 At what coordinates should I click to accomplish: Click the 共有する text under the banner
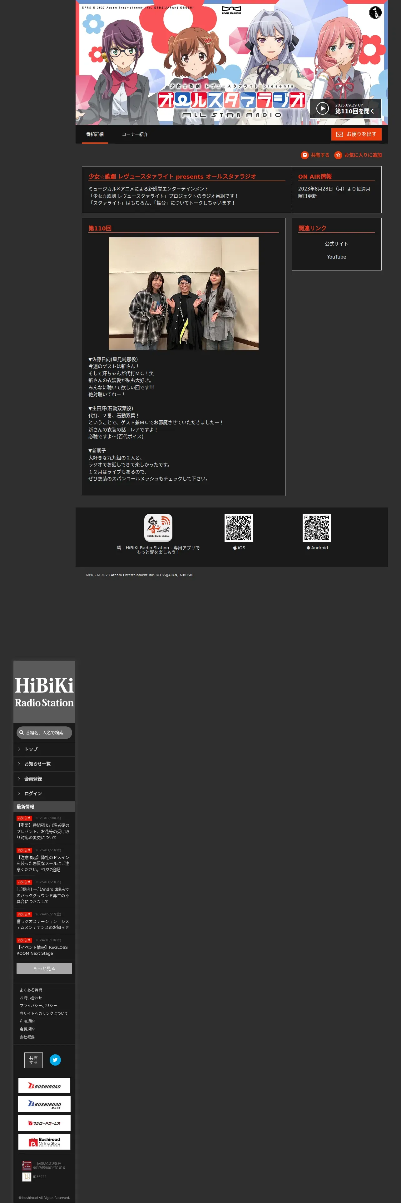click(x=320, y=155)
